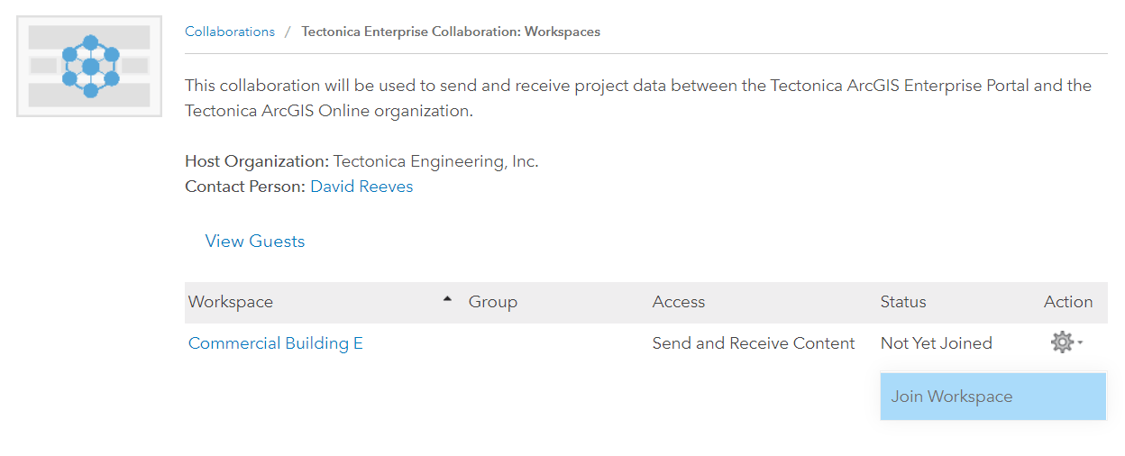1125x456 pixels.
Task: Click the 'Tectonica Enterprise Collaboration: Workspaces' breadcrumb title
Action: point(451,32)
